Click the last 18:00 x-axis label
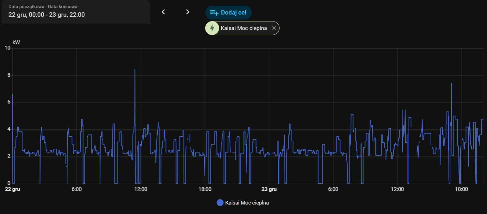The width and height of the screenshot is (487, 214). coord(461,189)
